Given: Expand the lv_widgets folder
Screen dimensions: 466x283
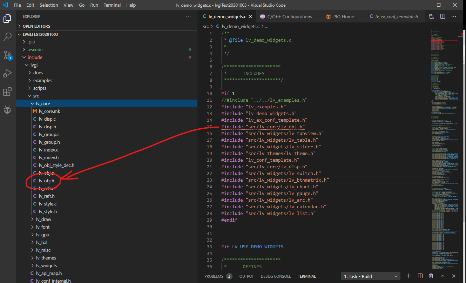Looking at the screenshot, I should click(107, 265).
